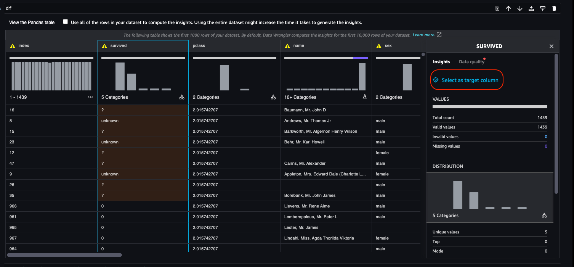Click the numeric '123' icon on index column
This screenshot has width=574, height=267.
(x=90, y=97)
